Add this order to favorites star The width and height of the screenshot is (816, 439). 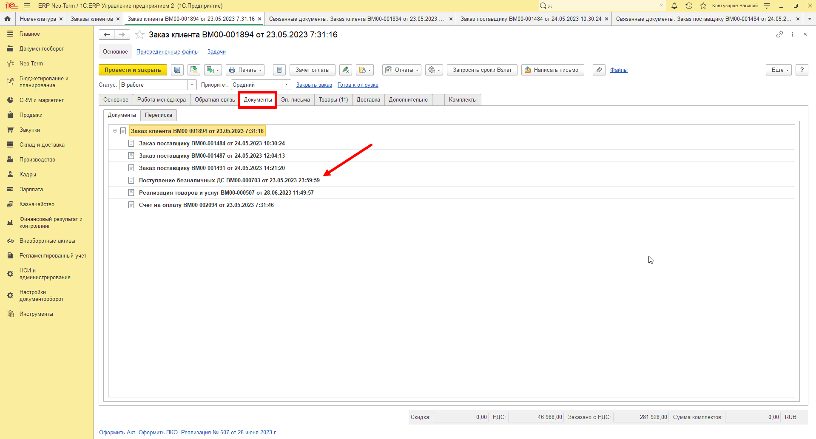pyautogui.click(x=139, y=35)
